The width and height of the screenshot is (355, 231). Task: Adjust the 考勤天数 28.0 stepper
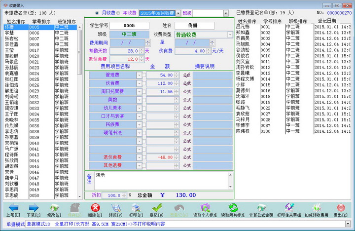(142, 51)
